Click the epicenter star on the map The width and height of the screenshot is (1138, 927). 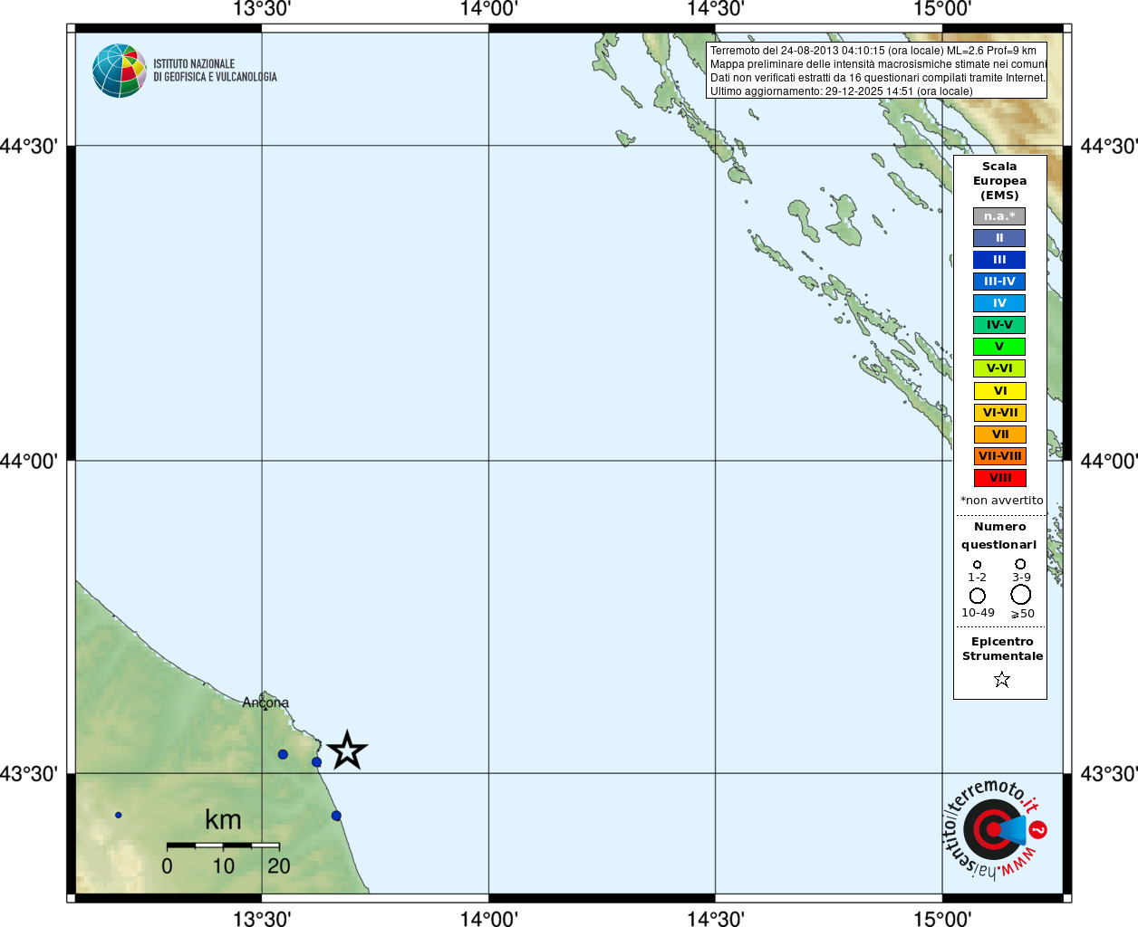click(347, 750)
